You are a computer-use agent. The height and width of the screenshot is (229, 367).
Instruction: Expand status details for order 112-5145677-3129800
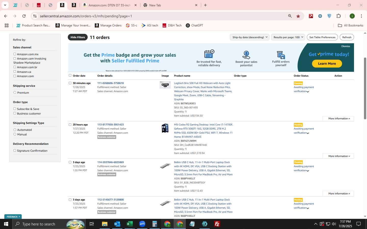tap(308, 208)
